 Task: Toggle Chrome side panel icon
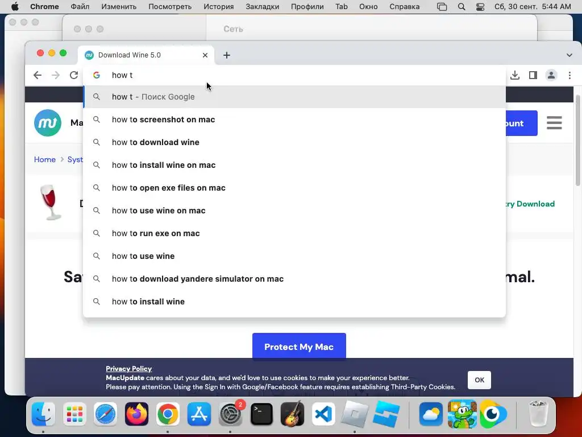(533, 75)
